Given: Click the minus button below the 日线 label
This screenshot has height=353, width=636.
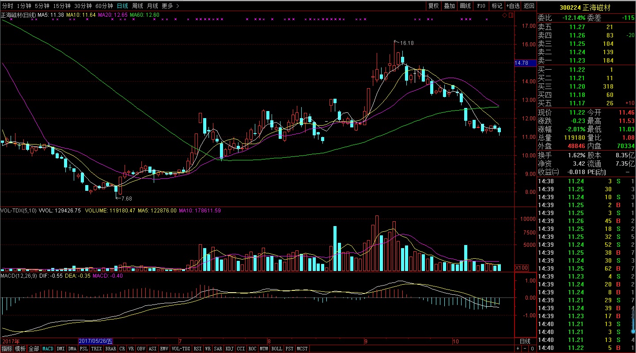Looking at the screenshot, I should click(525, 349).
